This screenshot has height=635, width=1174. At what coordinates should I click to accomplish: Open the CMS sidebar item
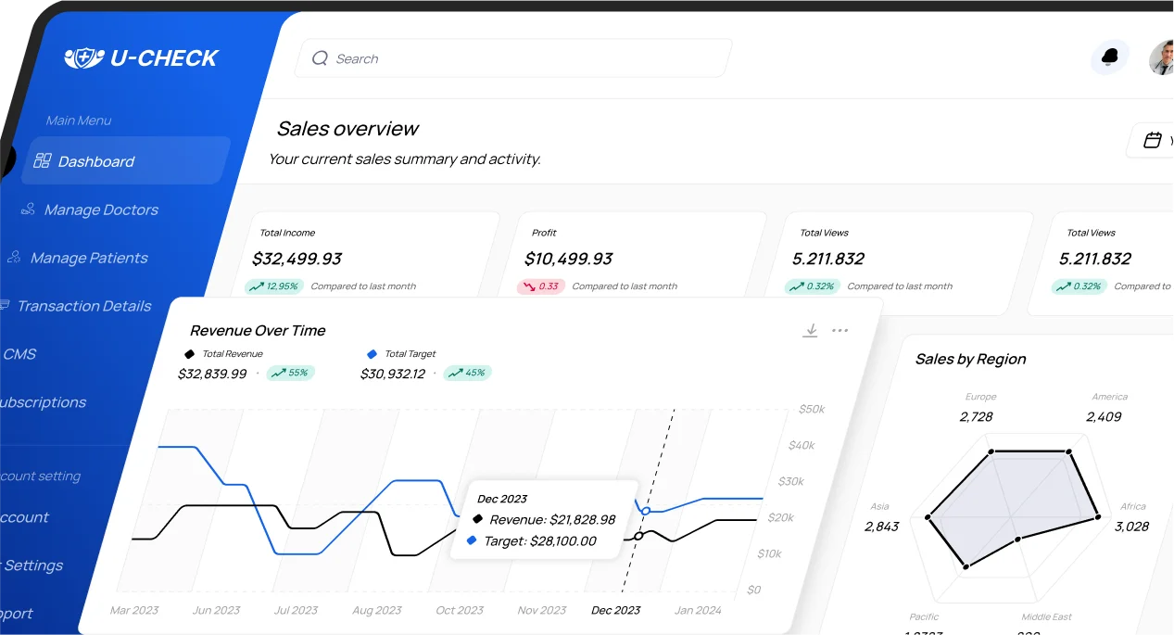coord(20,354)
